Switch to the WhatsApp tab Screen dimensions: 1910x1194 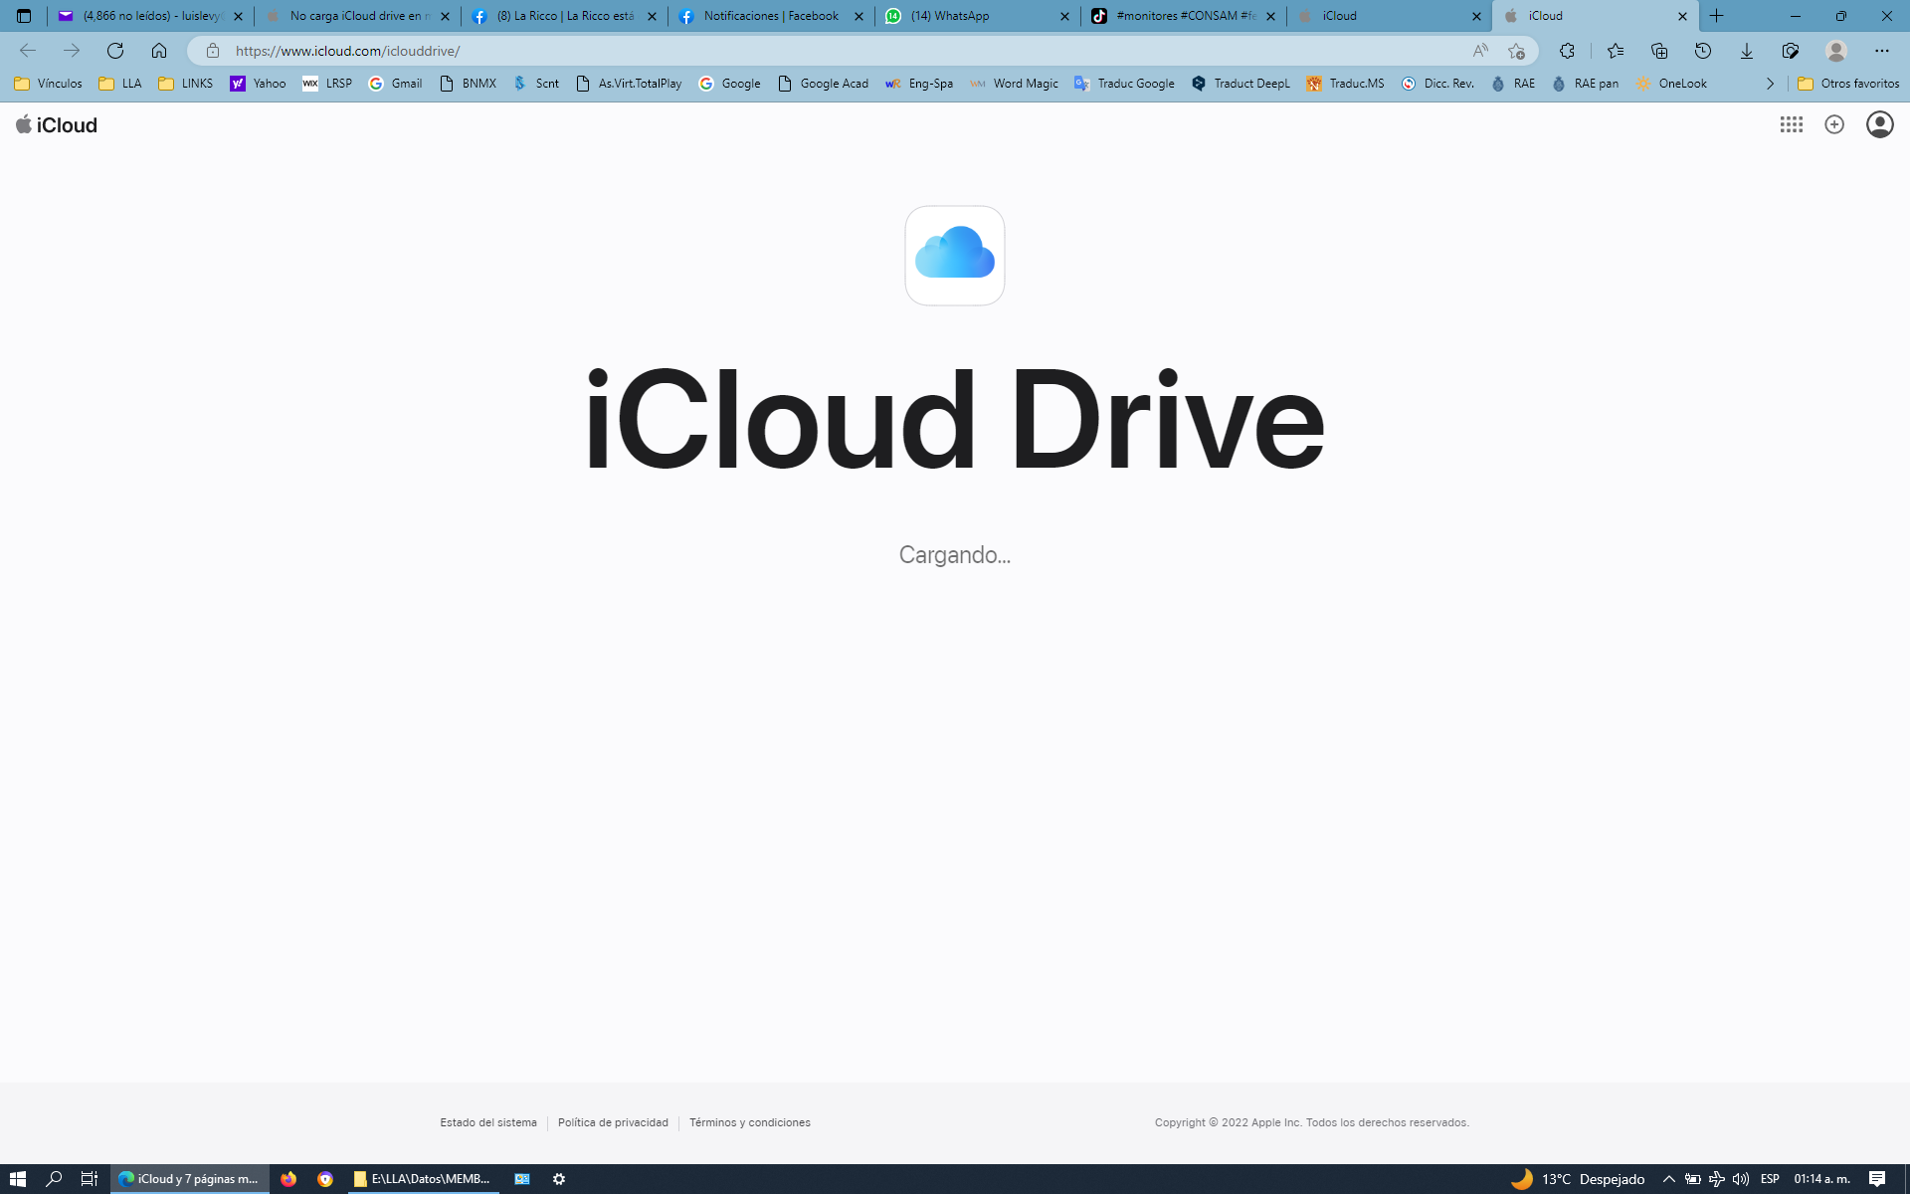pyautogui.click(x=965, y=16)
